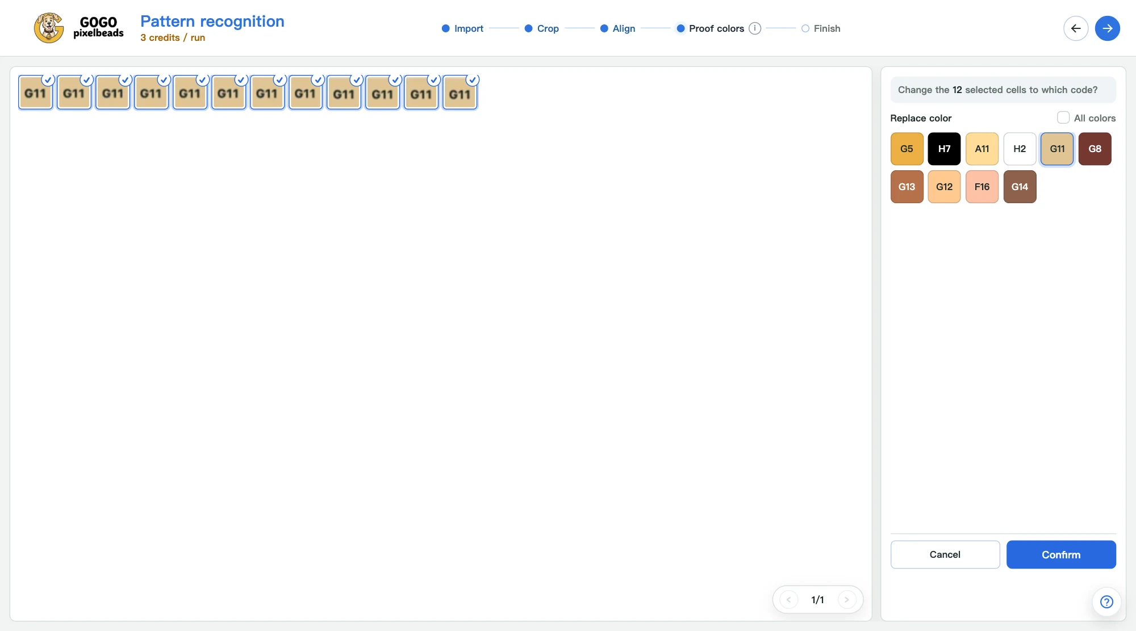1136x631 pixels.
Task: Open the Proof colors info icon
Action: pos(755,28)
